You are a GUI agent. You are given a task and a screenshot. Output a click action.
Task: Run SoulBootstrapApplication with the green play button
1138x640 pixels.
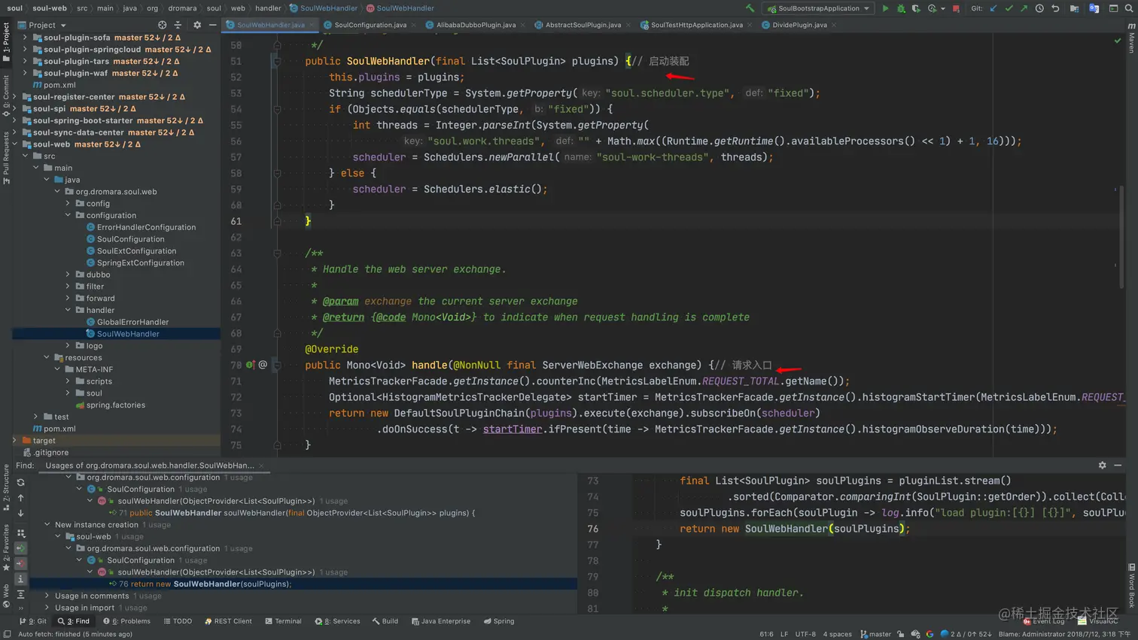tap(885, 8)
